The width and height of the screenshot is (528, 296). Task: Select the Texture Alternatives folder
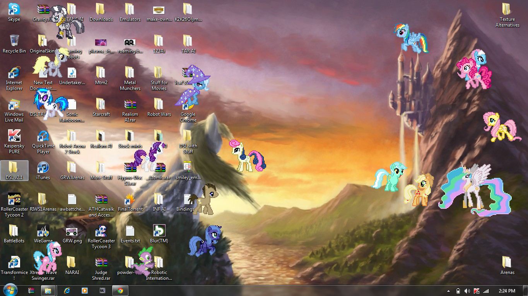tap(507, 15)
